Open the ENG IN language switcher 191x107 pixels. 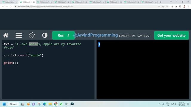(x=168, y=104)
